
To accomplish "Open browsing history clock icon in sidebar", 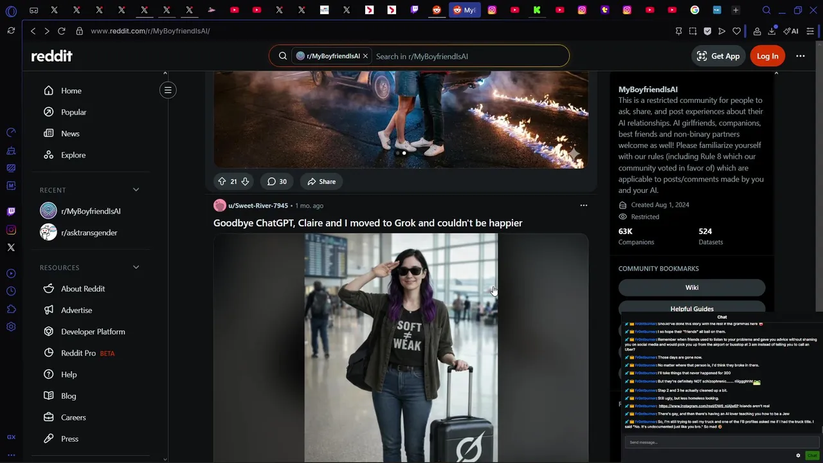I will point(11,291).
